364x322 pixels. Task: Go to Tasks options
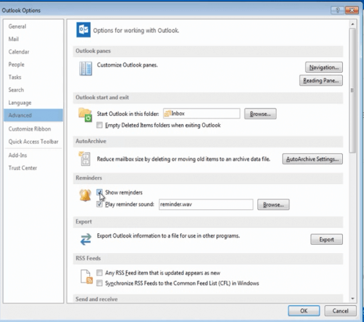coord(33,77)
